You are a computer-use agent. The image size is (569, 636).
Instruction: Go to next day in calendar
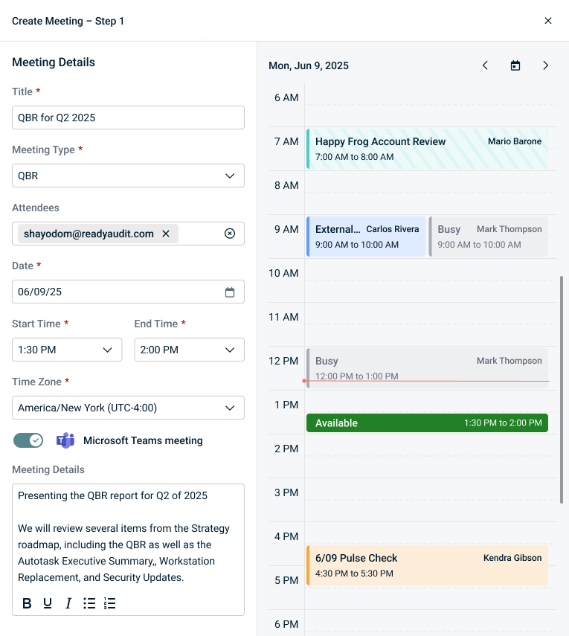click(x=545, y=65)
